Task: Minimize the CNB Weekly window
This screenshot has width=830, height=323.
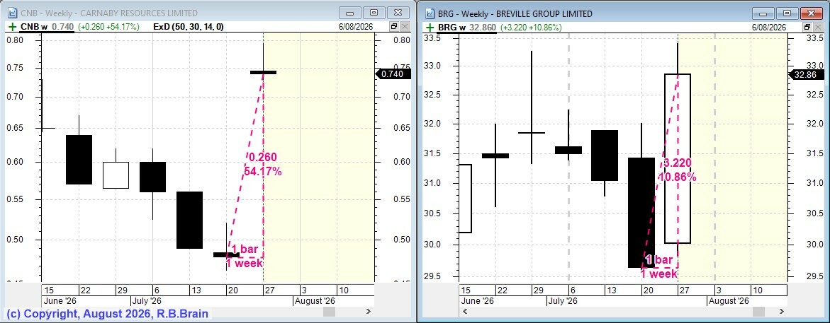Action: click(351, 13)
